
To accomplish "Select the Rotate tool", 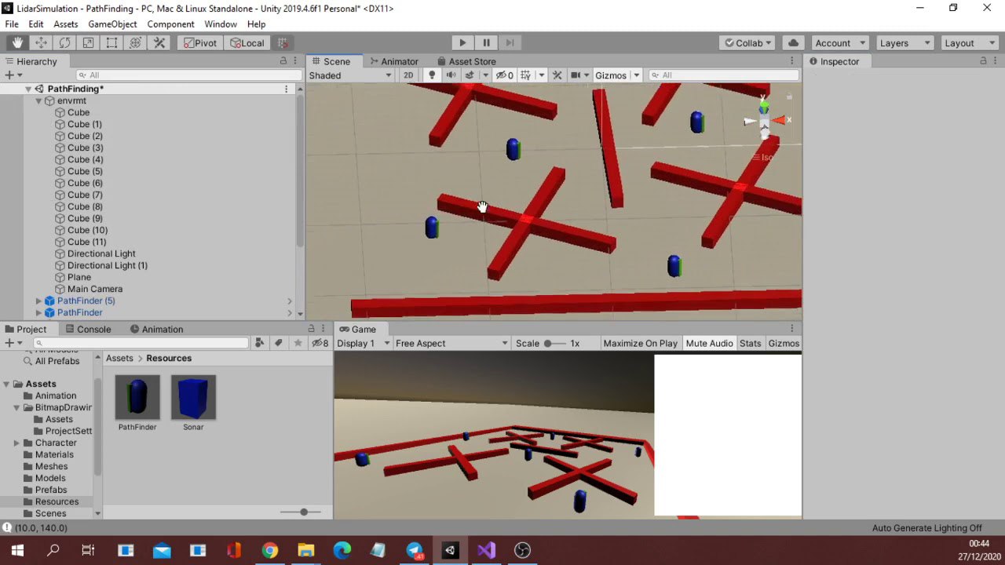I will [x=64, y=43].
